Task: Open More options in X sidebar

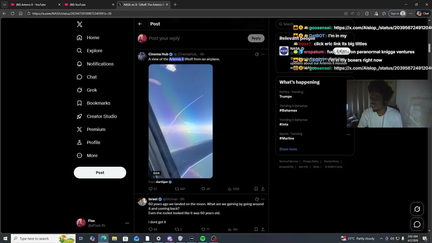Action: 87,156
